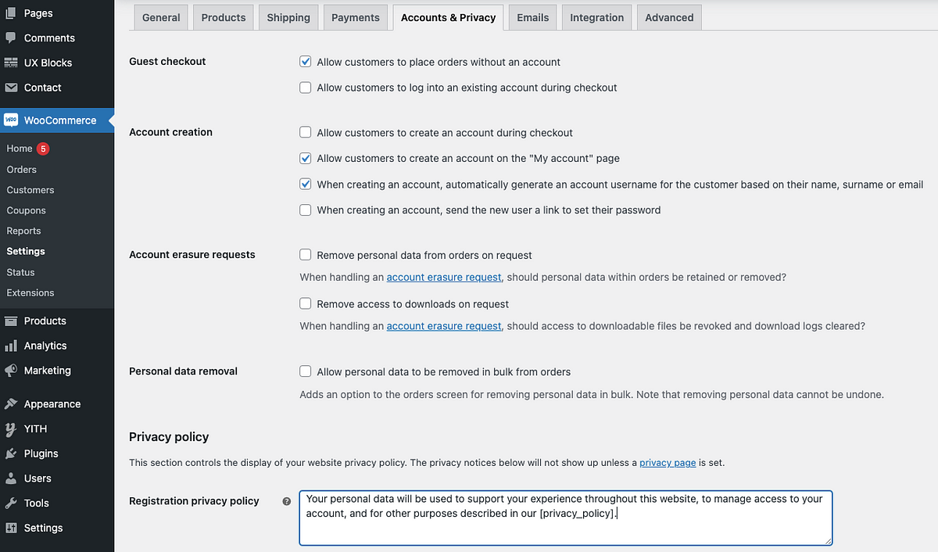Open the Reports submenu item
This screenshot has height=552, width=938.
pos(23,231)
